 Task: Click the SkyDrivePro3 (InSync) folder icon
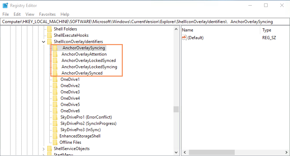point(55,129)
